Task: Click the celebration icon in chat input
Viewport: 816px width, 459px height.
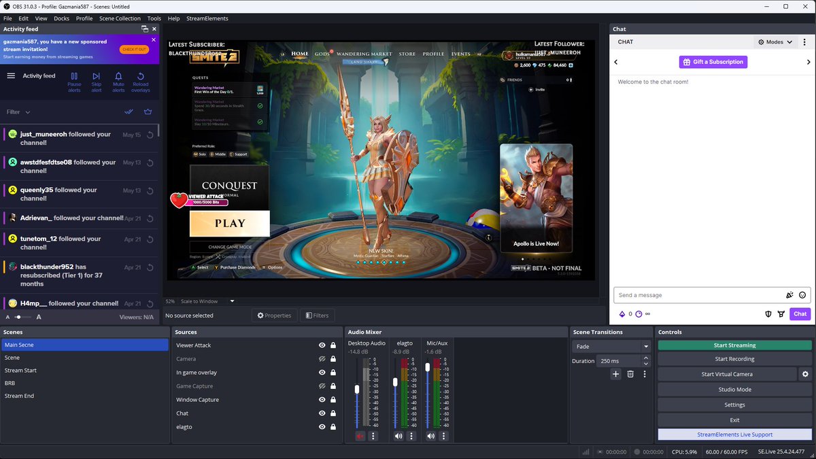Action: tap(789, 295)
